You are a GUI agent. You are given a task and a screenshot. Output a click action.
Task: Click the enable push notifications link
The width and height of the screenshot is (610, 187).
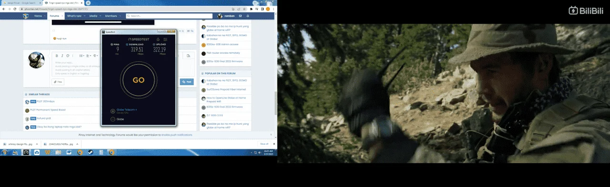177,135
